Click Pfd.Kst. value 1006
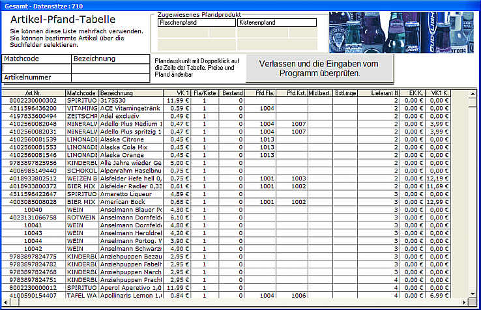The width and height of the screenshot is (481, 310). tap(292, 296)
